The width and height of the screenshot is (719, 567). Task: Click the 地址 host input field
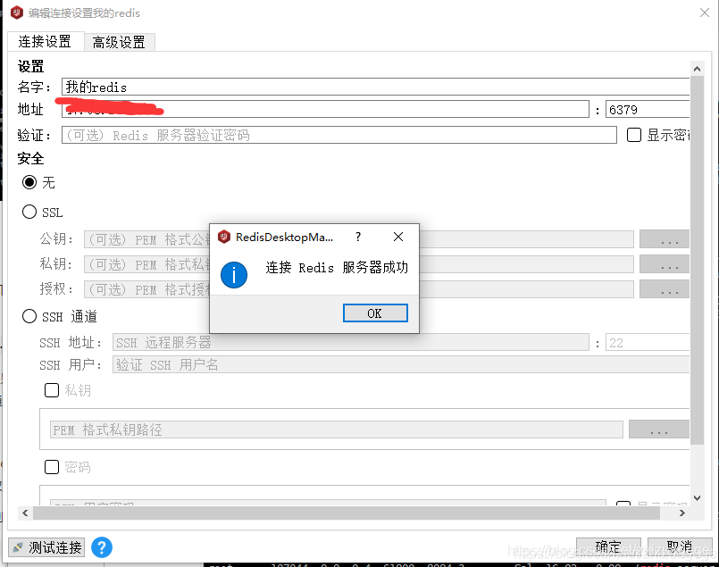326,109
